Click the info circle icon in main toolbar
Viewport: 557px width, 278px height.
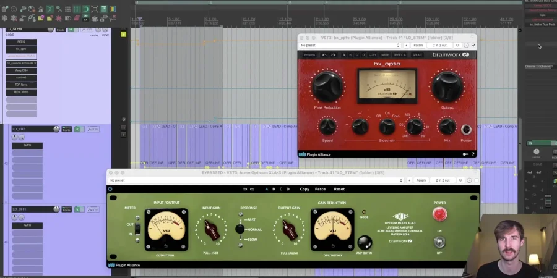[14, 9]
